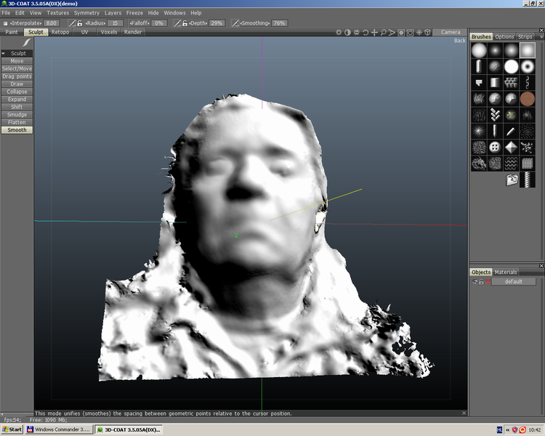Pick the four-hole button brush
This screenshot has width=545, height=436.
click(x=495, y=148)
